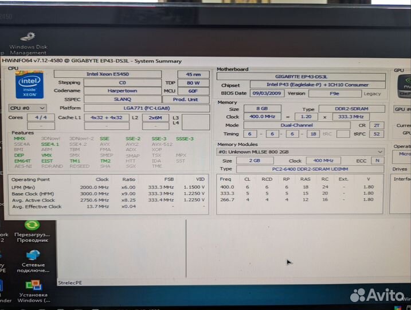Select the PC2-6400 DDR2-SDRAM UDIMM type field

(x=309, y=169)
